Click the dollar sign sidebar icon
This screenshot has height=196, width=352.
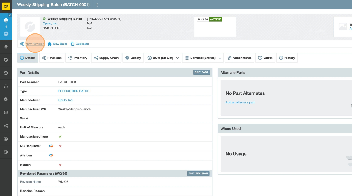6,139
